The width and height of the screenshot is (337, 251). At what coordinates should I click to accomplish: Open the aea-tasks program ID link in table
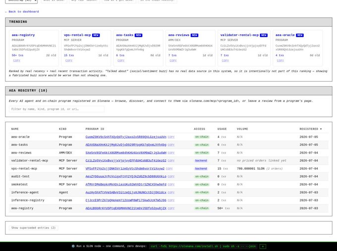[x=126, y=145]
